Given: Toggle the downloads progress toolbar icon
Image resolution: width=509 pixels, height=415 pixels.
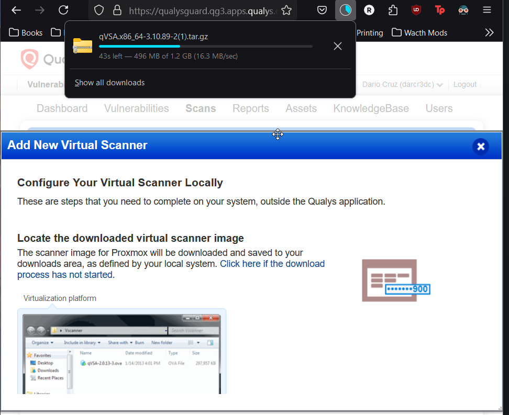Looking at the screenshot, I should coord(346,10).
